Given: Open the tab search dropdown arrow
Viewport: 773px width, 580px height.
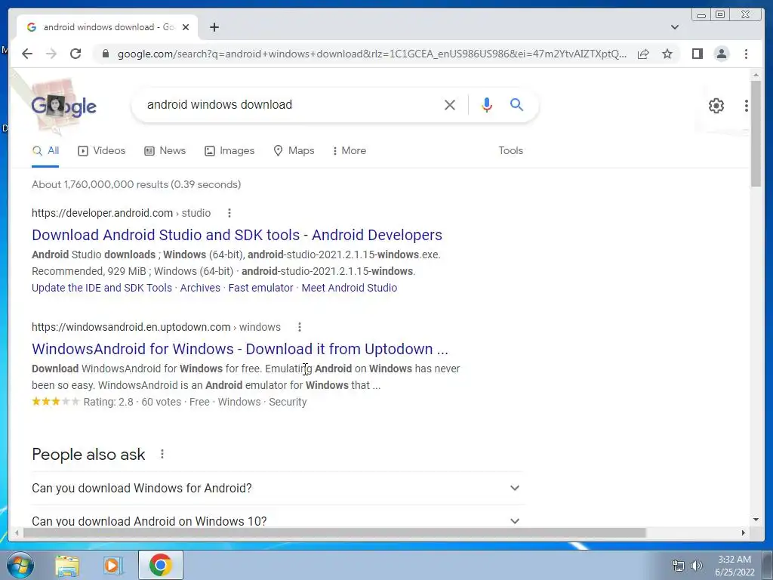Looking at the screenshot, I should click(675, 27).
